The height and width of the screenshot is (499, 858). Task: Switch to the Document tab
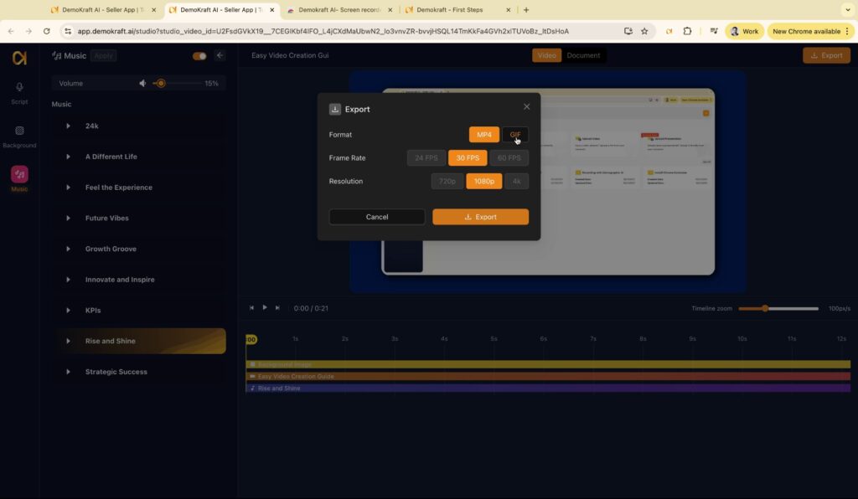pos(583,55)
